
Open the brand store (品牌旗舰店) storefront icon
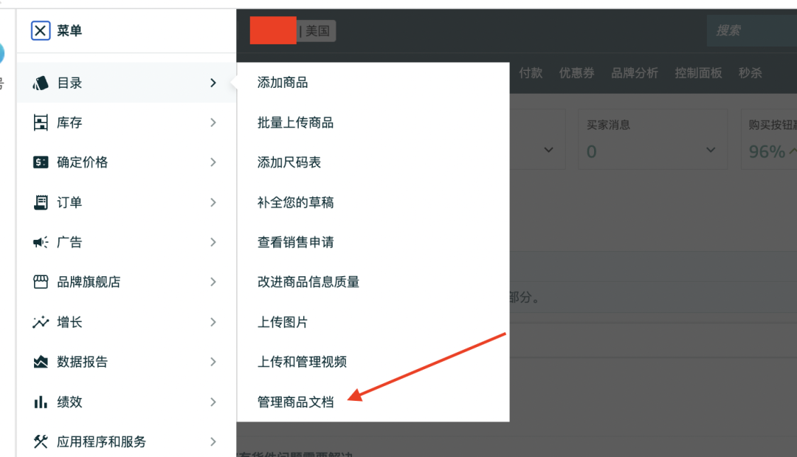click(x=41, y=282)
